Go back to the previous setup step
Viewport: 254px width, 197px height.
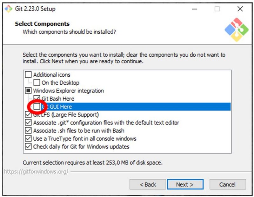(148, 184)
